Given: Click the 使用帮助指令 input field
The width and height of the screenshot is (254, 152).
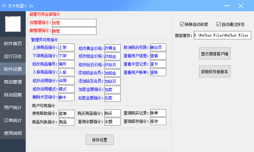Looking at the screenshot, I should point(67,114).
